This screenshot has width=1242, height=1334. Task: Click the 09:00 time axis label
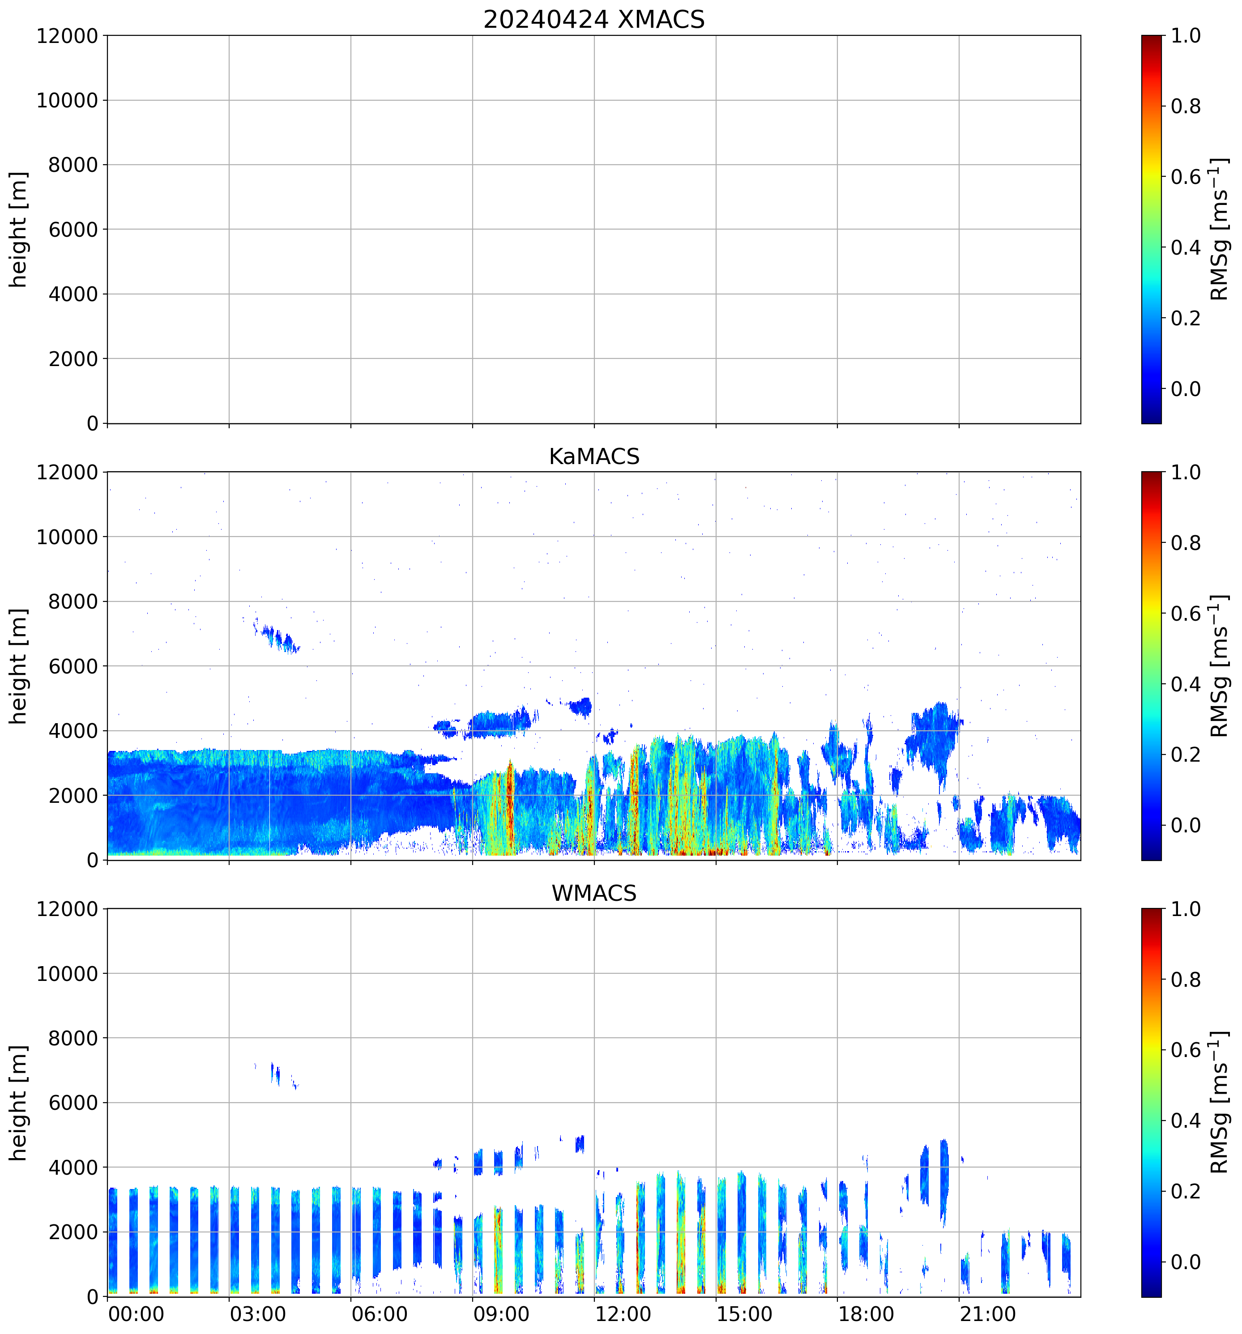(501, 1313)
